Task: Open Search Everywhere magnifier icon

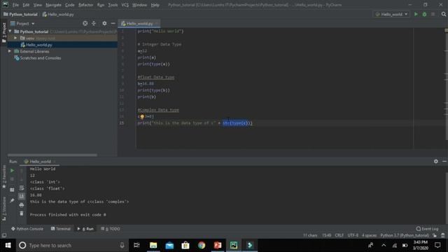Action: tap(443, 14)
